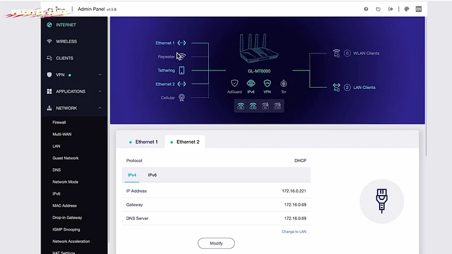
Task: Open IGMP Snooping in the sidebar
Action: tap(66, 229)
